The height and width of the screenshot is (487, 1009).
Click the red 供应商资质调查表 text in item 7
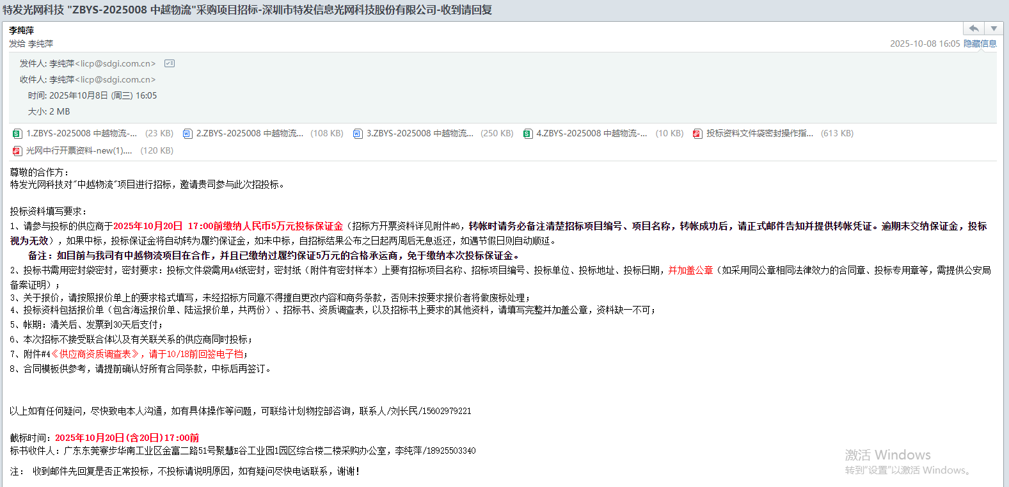[x=95, y=354]
